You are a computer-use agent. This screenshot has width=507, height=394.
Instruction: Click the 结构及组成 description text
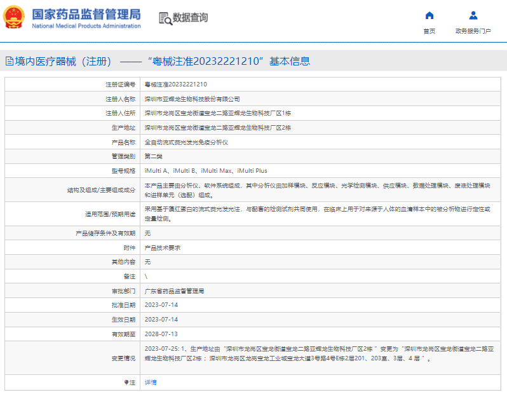click(317, 190)
